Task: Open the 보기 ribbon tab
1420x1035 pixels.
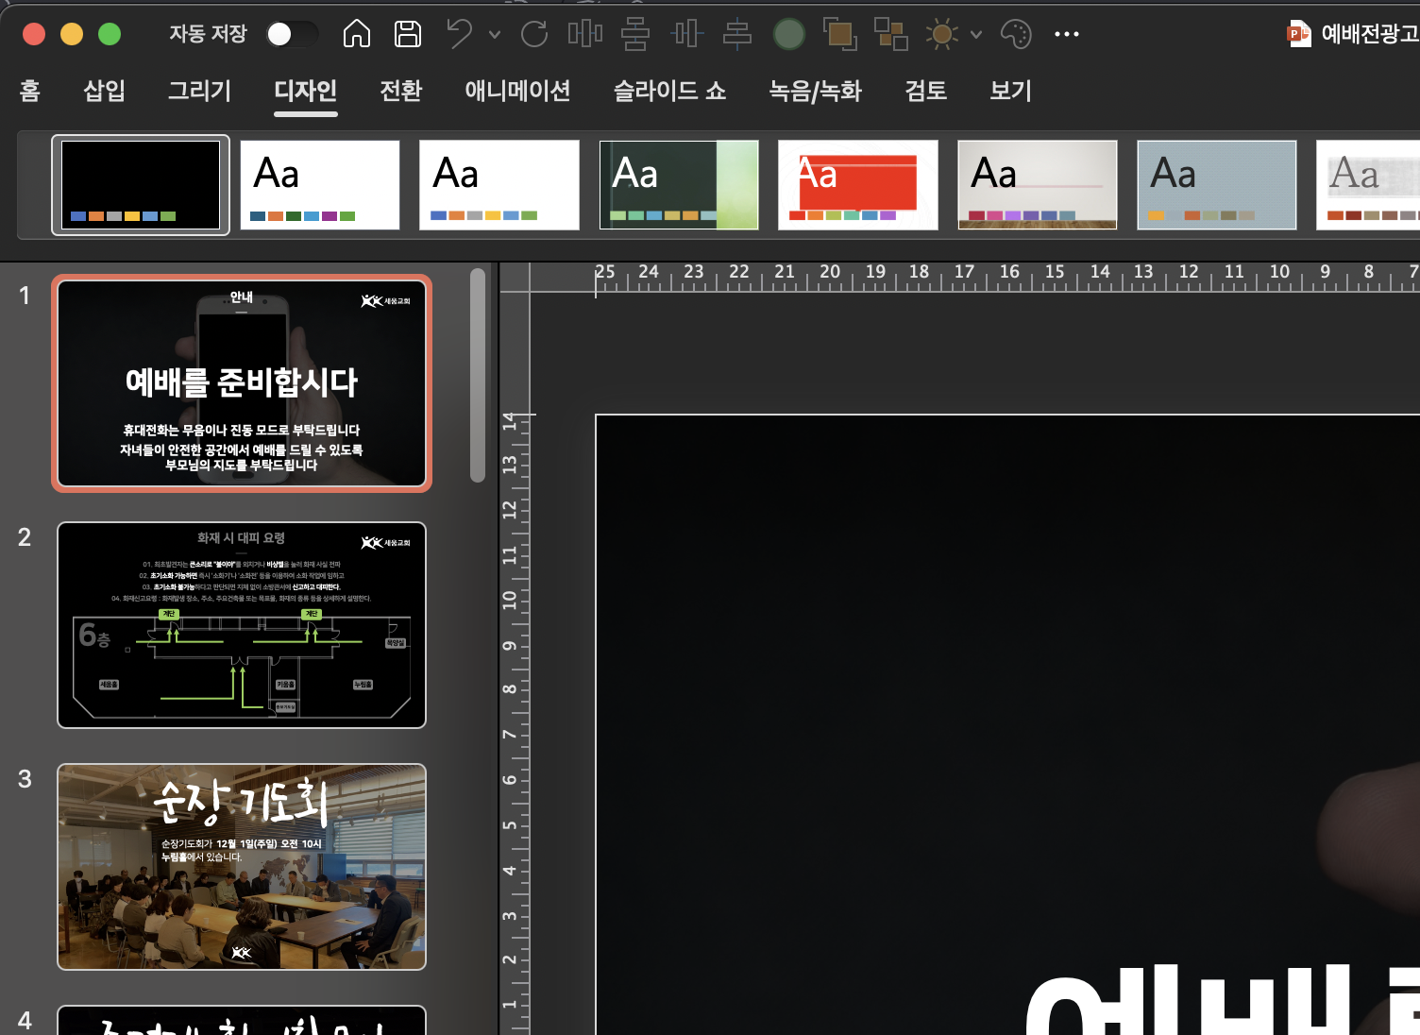Action: click(x=1010, y=91)
